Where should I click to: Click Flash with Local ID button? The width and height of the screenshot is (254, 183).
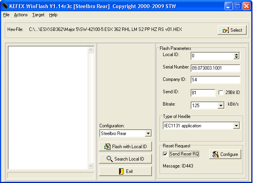pyautogui.click(x=125, y=147)
